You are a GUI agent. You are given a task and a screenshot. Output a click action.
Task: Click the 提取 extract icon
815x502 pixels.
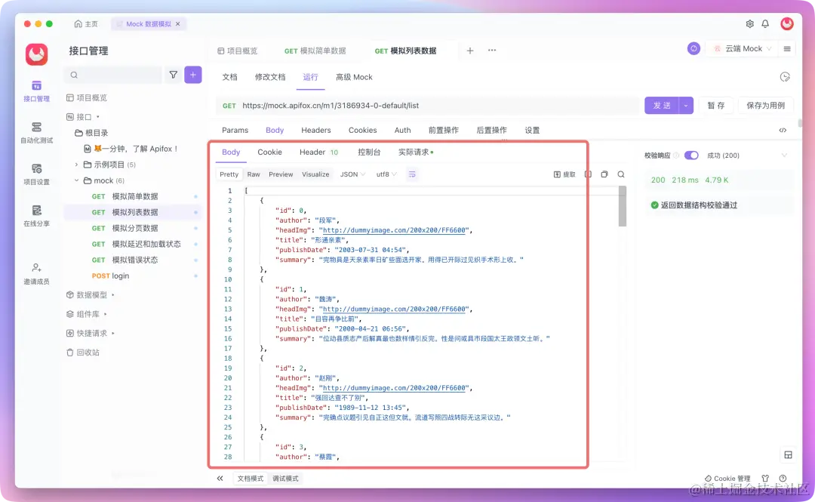(564, 174)
